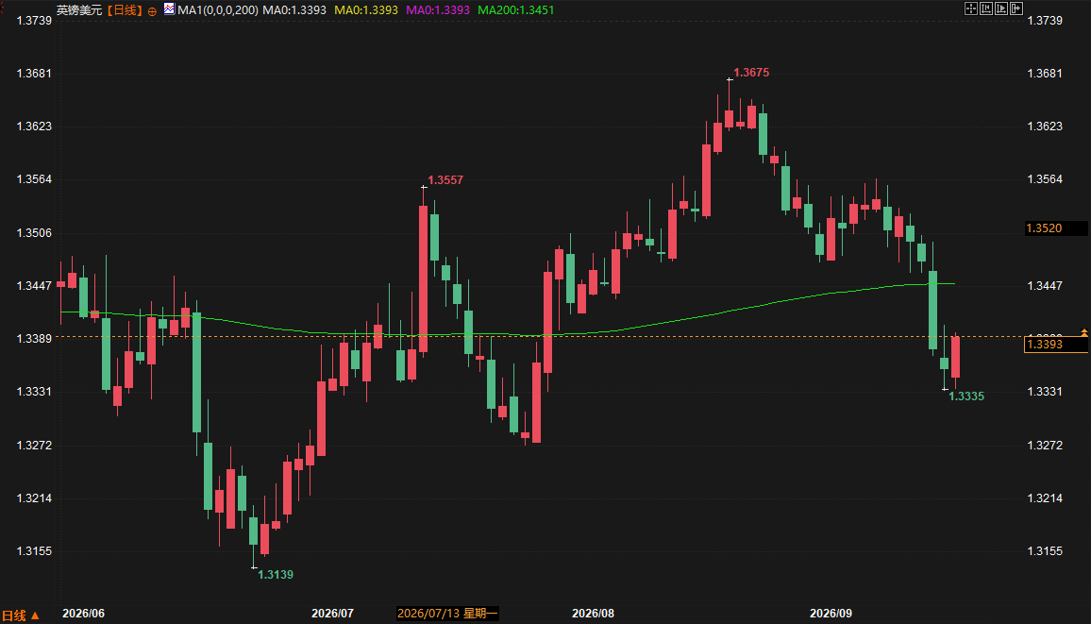
Task: Click the yellow MA0:1.3393 value
Action: [366, 10]
